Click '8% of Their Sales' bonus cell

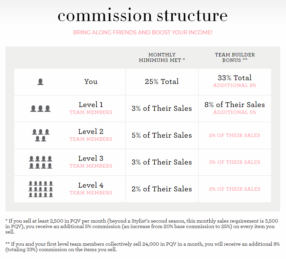click(x=234, y=105)
